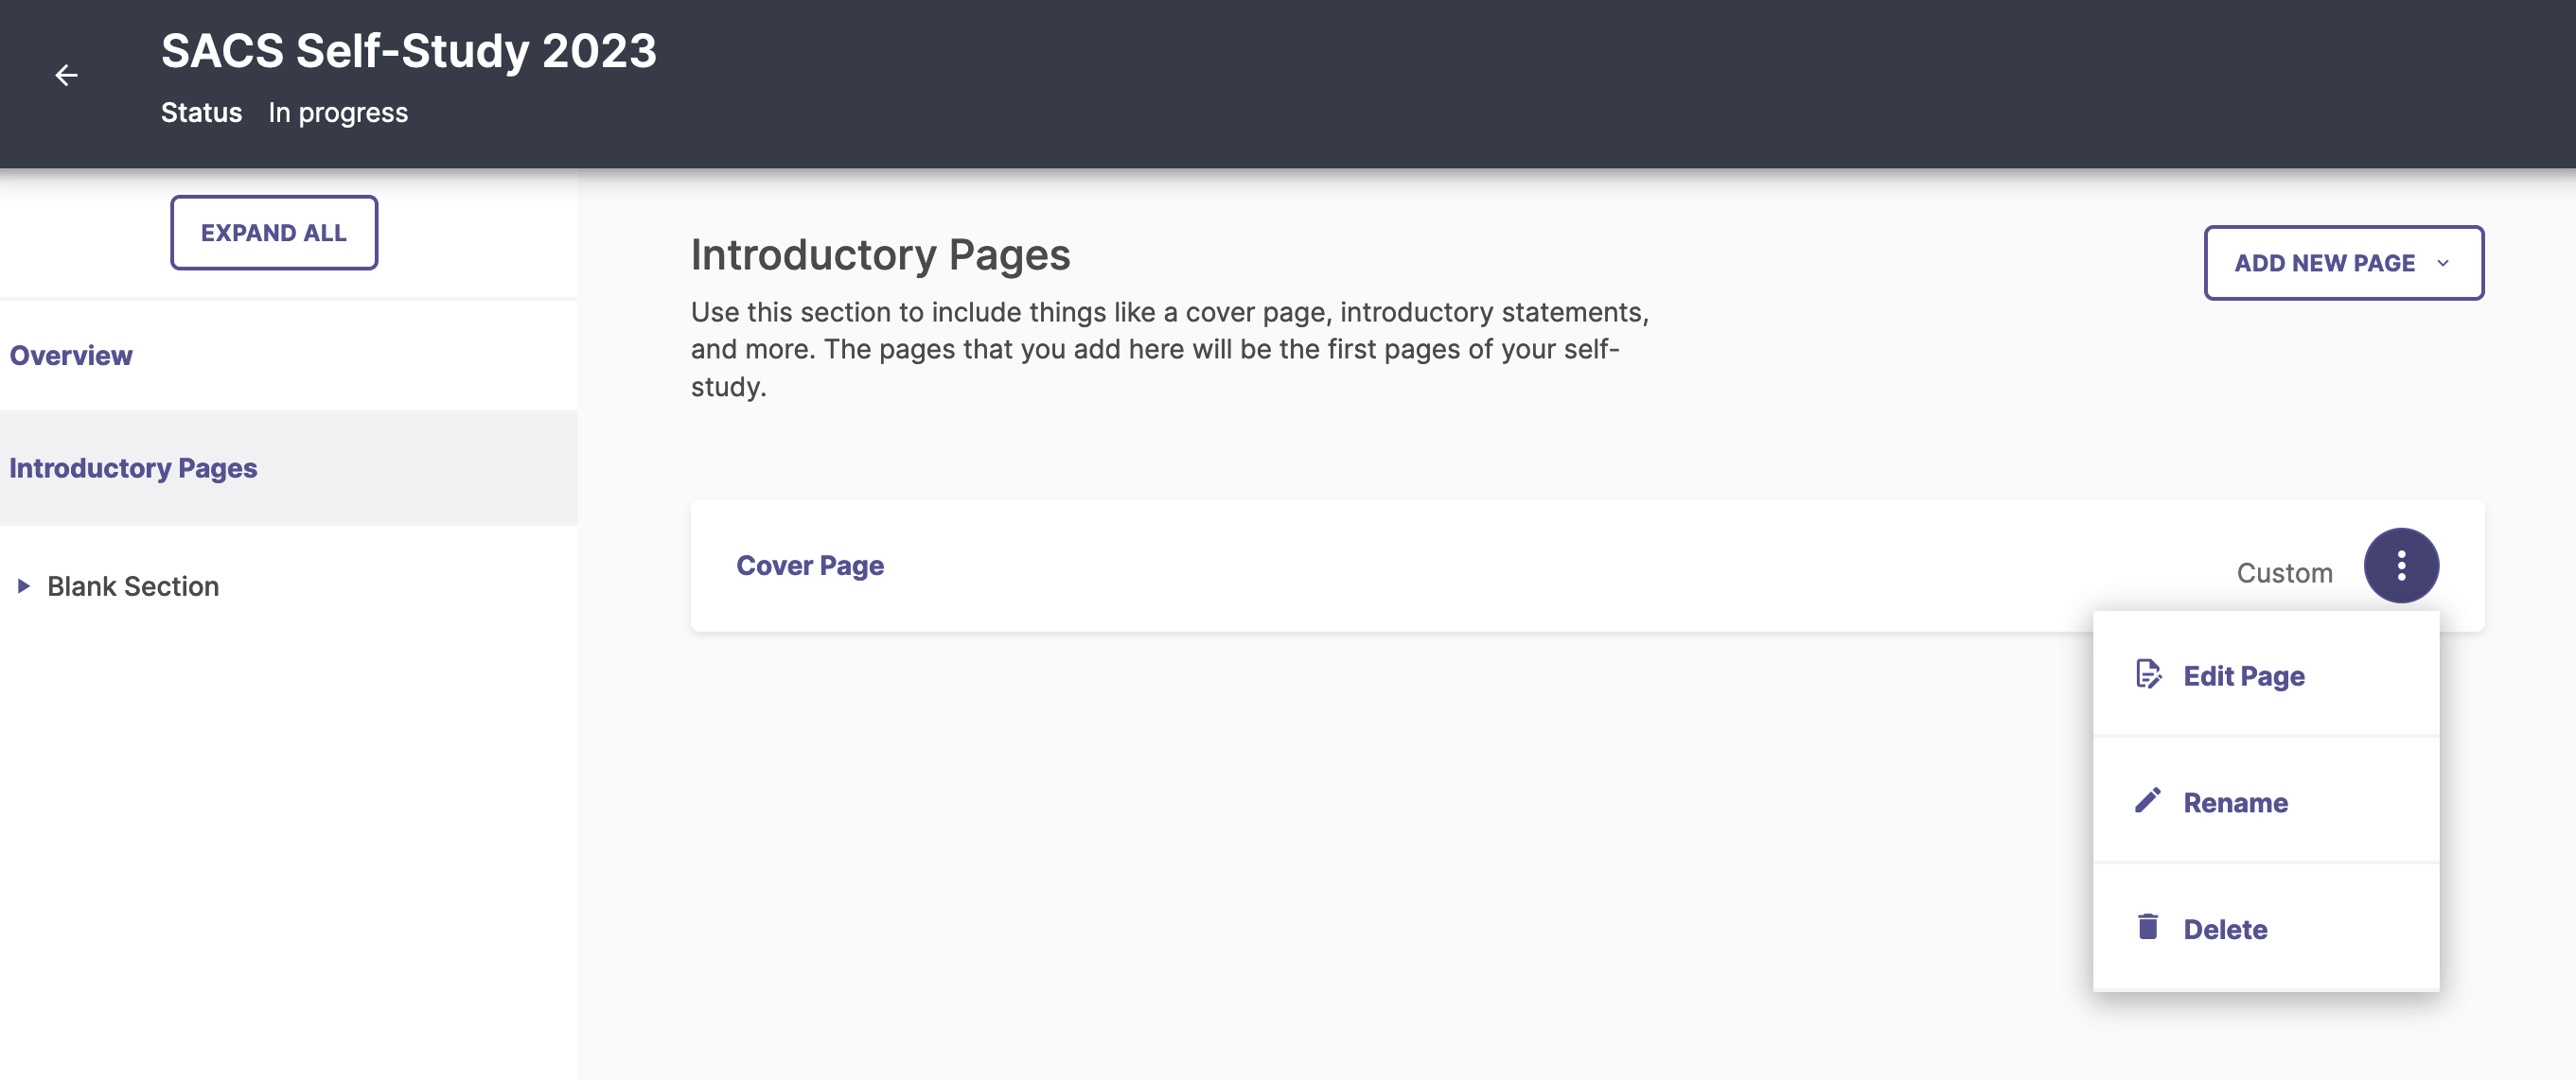Click the SACS Self-Study 2023 title
Viewport: 2576px width, 1080px height.
409,50
